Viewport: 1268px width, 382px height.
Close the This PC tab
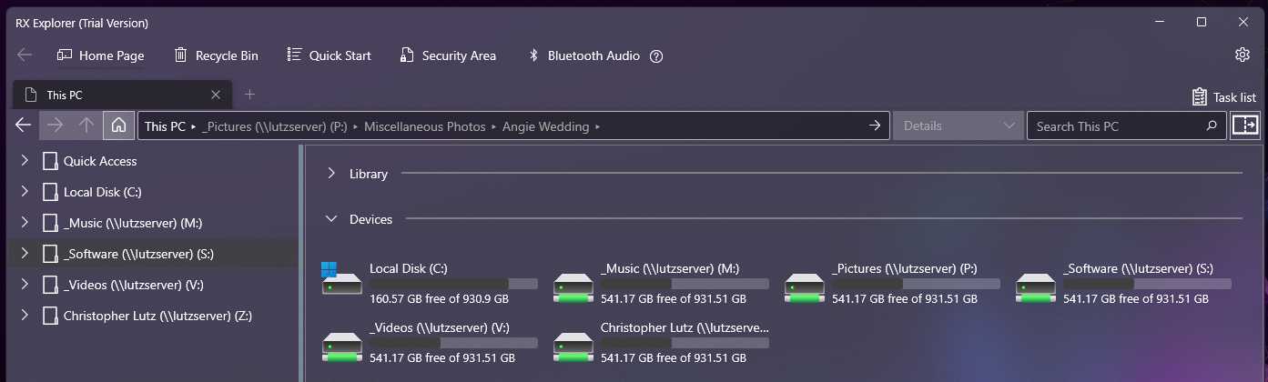216,95
